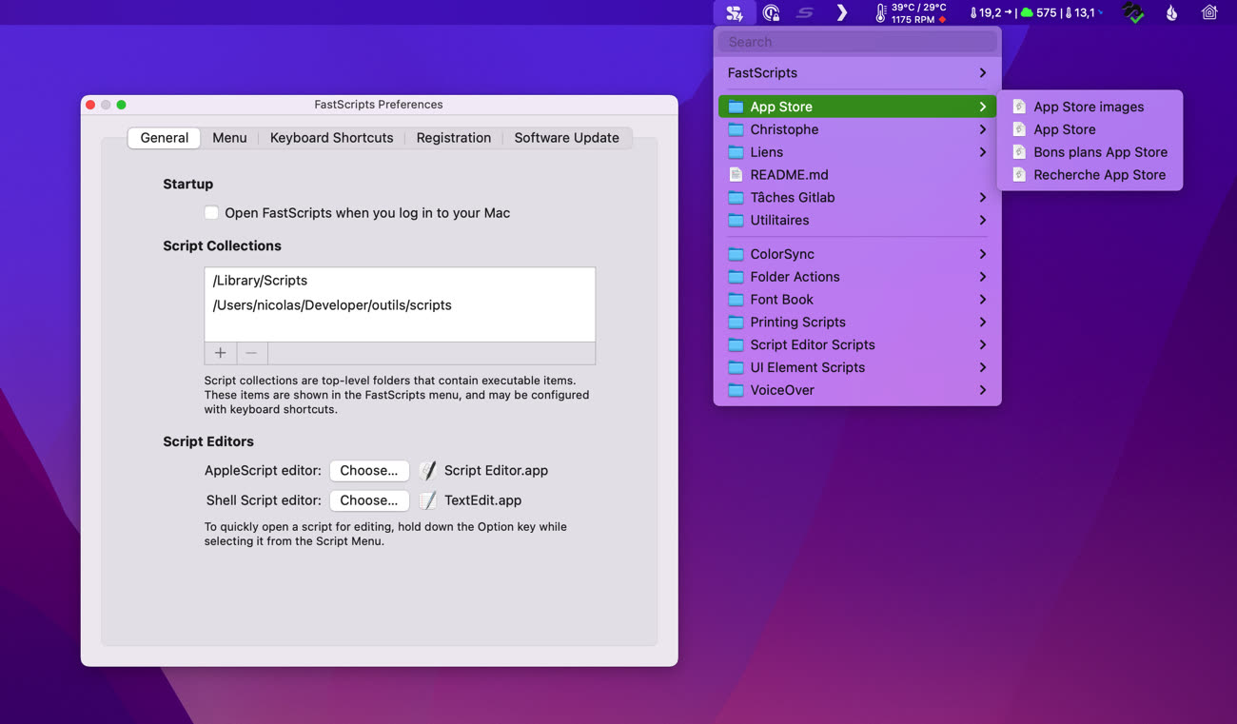This screenshot has width=1237, height=724.
Task: Click the Bons plans App Store script icon
Action: click(1019, 152)
